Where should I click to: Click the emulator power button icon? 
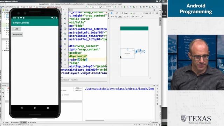point(65,13)
